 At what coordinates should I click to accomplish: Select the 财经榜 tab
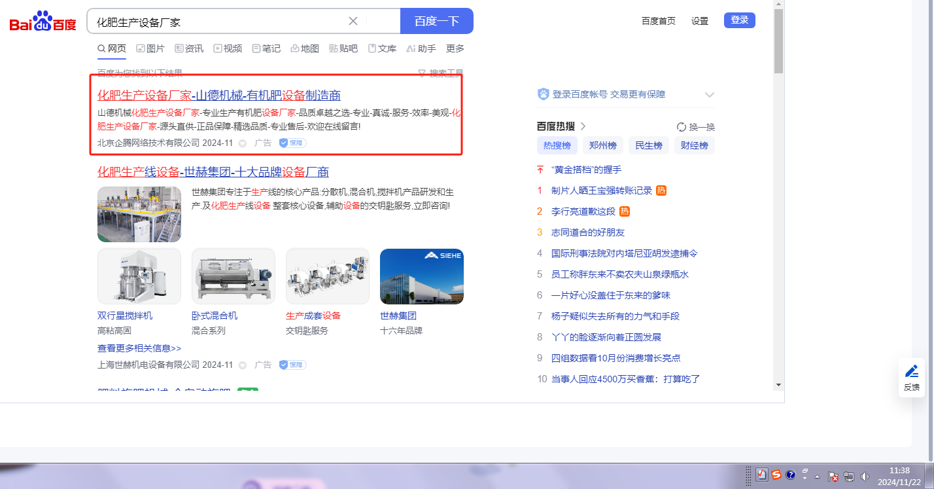tap(695, 145)
